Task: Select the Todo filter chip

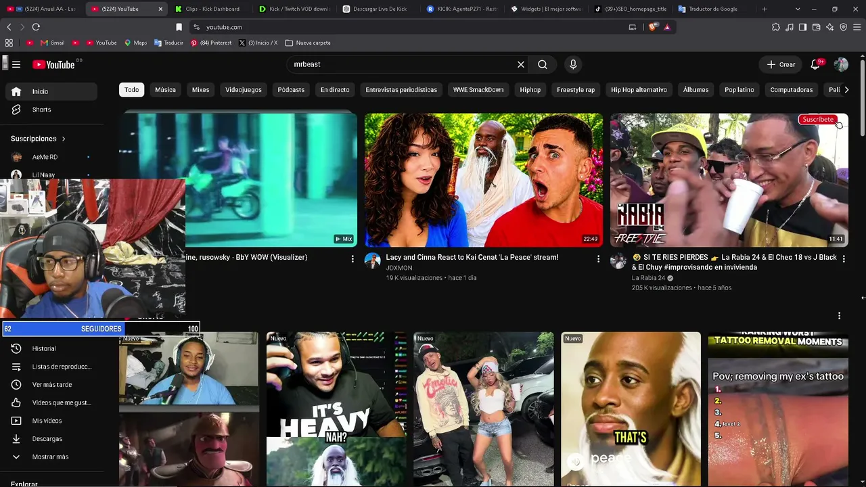Action: pos(132,90)
